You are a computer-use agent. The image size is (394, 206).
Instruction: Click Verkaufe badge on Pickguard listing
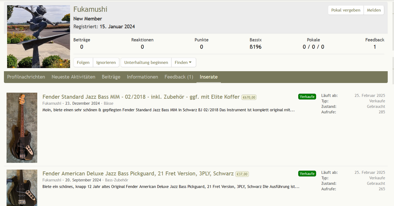click(x=307, y=173)
